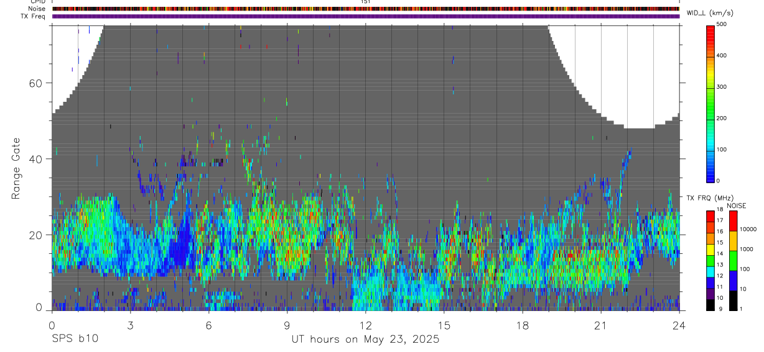Click the '400' tick on the WID colorbar

(x=722, y=56)
